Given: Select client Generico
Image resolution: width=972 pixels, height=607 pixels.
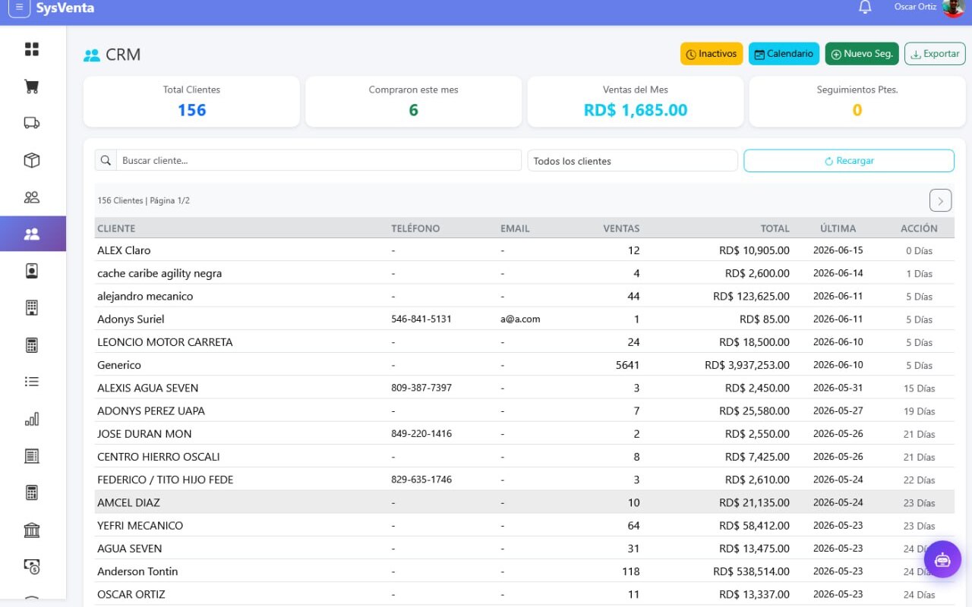Looking at the screenshot, I should (x=119, y=365).
